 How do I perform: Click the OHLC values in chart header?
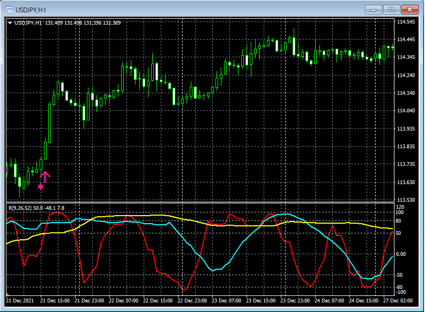[x=83, y=22]
